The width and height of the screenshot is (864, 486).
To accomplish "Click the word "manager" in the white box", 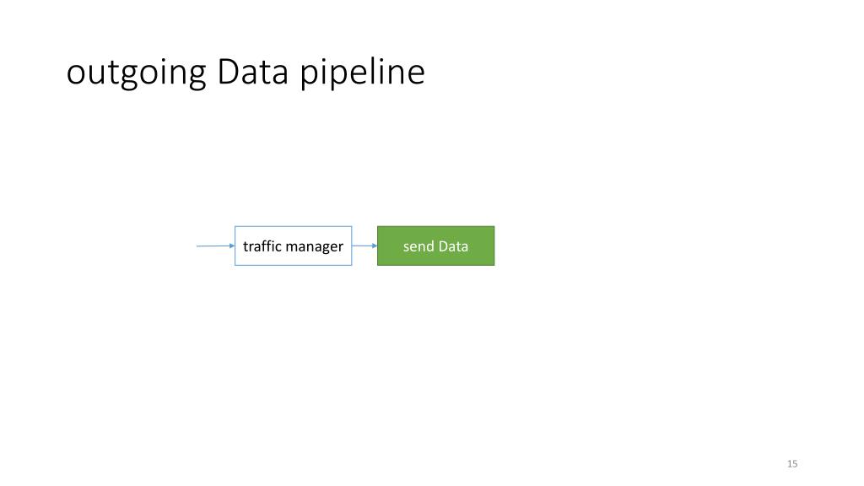I will pyautogui.click(x=314, y=247).
